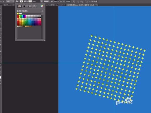Open the path alignment icon

[78, 1]
